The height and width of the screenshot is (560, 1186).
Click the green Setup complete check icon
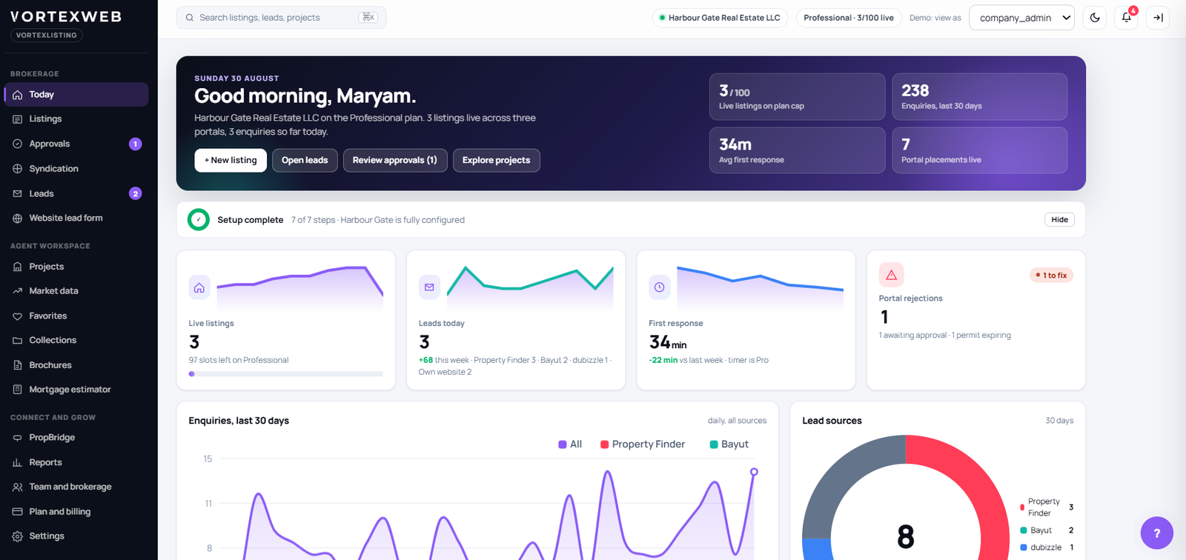click(x=199, y=220)
